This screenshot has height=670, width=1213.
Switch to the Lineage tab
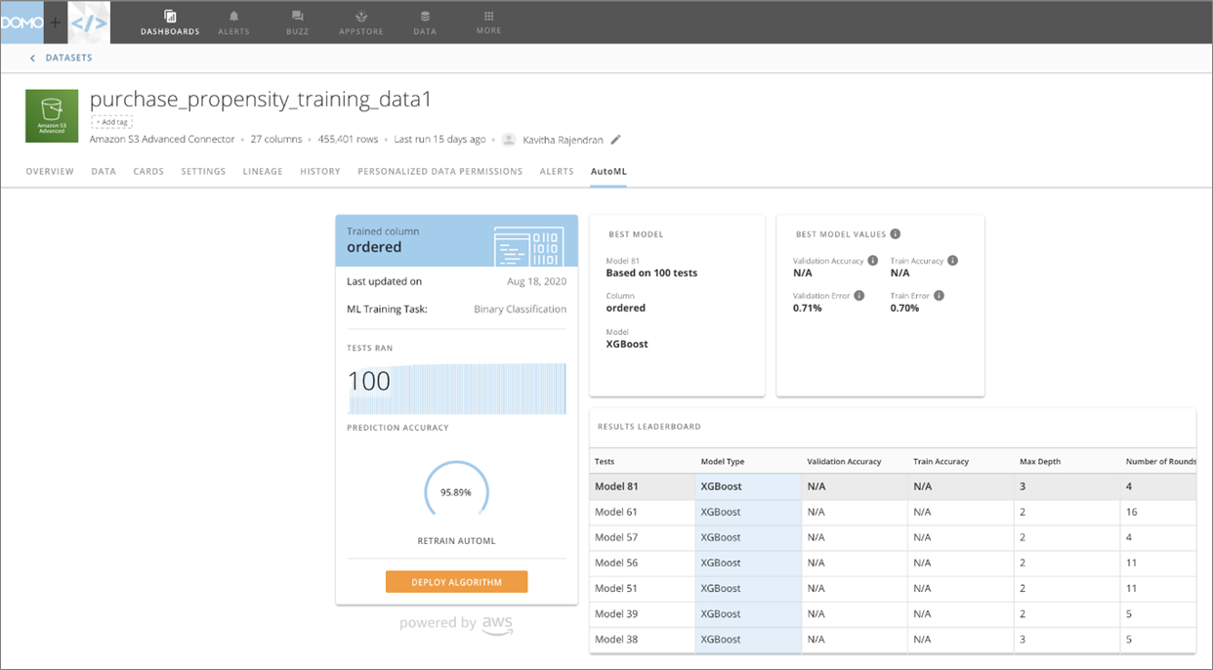pos(263,172)
